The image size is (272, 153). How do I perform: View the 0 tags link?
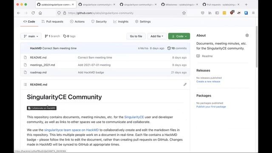tap(69, 36)
